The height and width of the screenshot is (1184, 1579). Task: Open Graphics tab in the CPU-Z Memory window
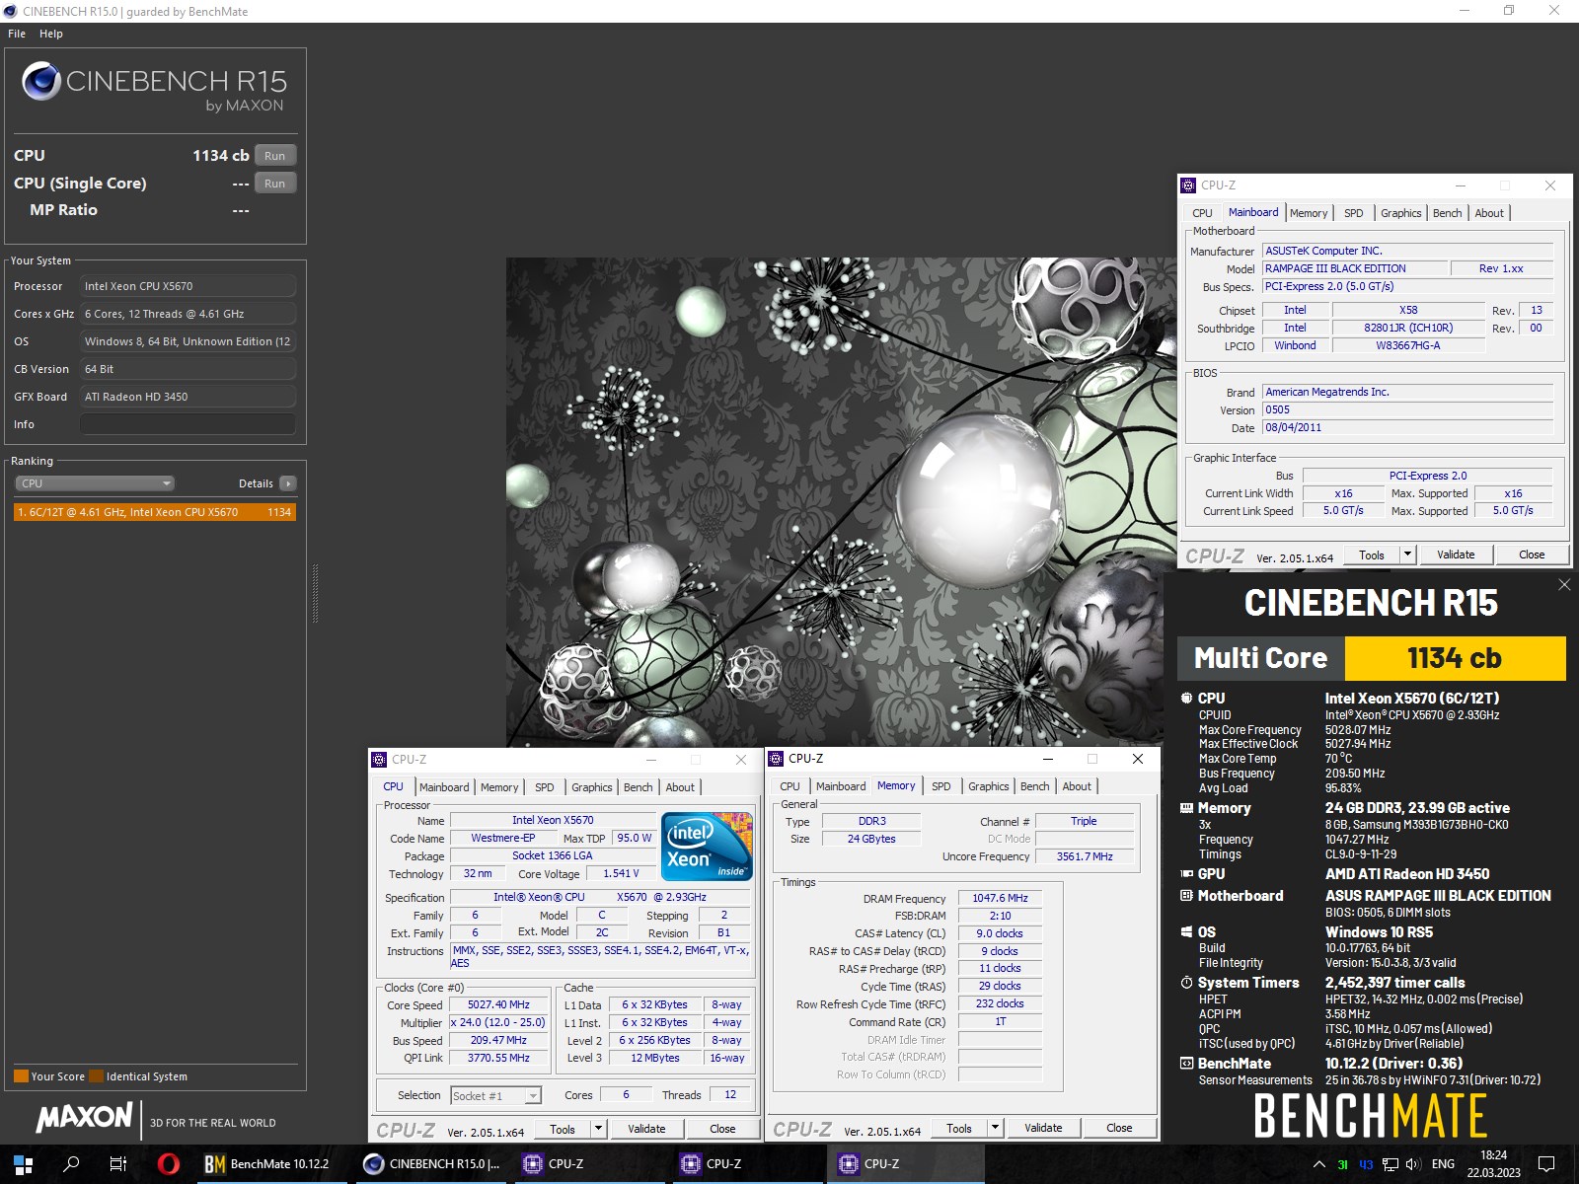(x=988, y=786)
